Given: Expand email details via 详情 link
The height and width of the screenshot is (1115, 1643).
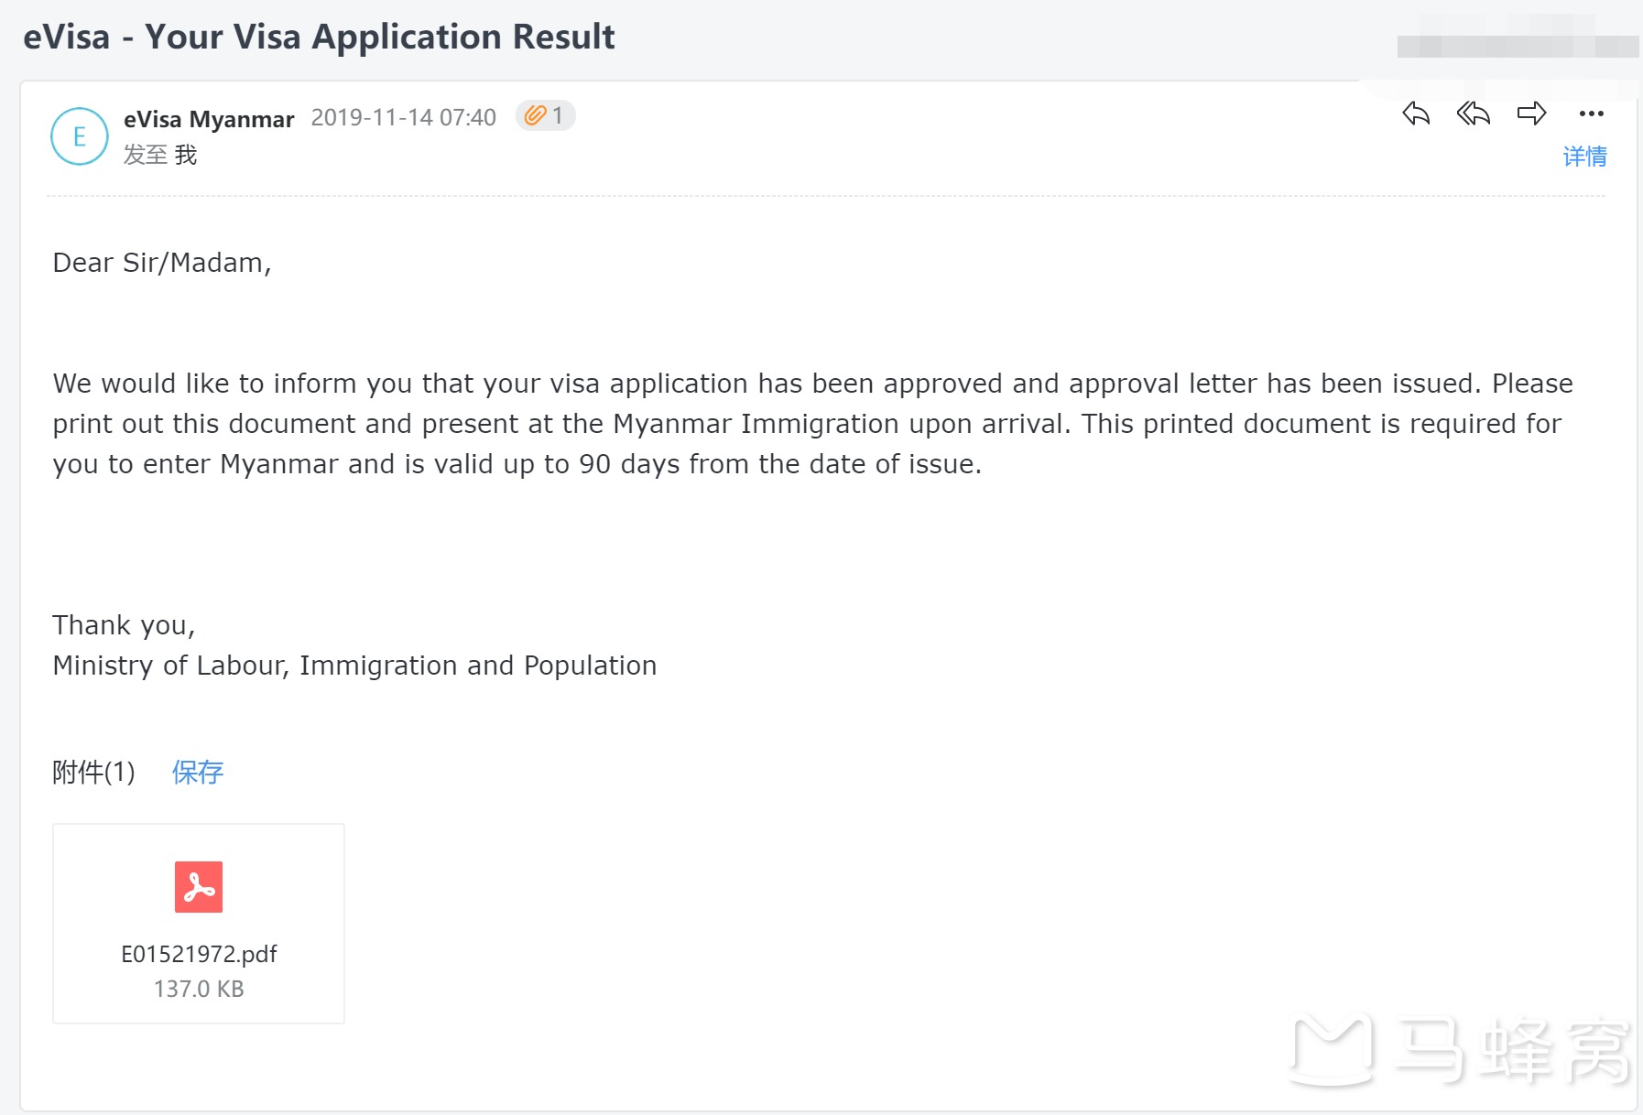Looking at the screenshot, I should point(1584,157).
